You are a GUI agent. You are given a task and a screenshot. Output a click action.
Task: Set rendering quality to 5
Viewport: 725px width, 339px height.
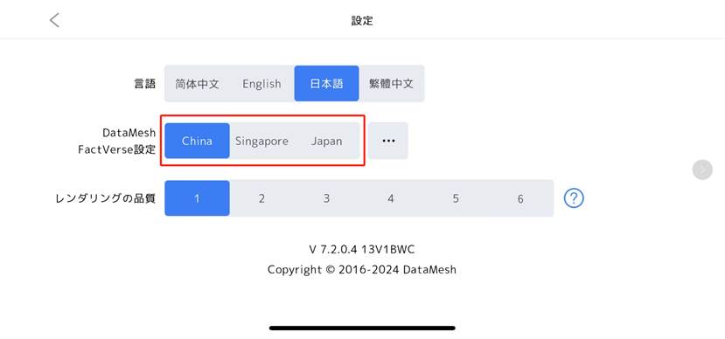(x=456, y=198)
